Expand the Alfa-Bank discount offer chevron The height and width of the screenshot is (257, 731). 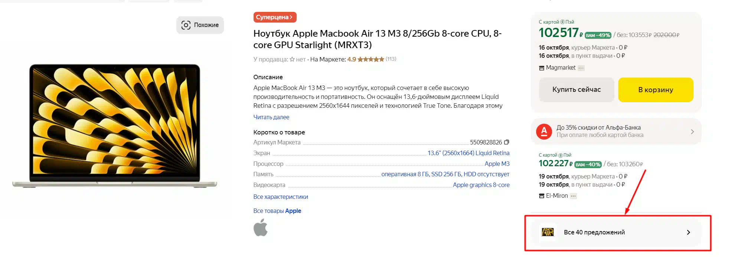(x=692, y=131)
